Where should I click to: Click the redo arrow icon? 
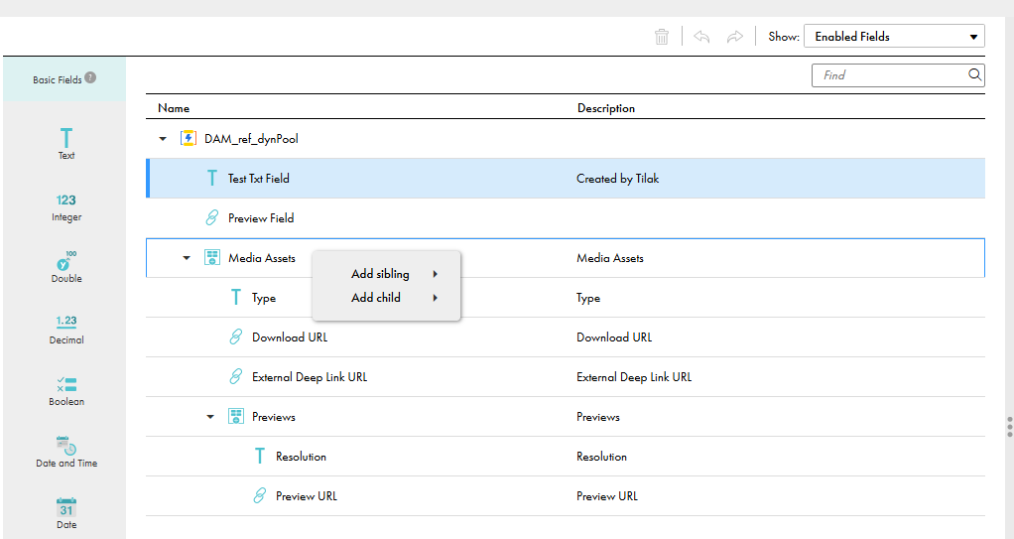[x=734, y=37]
